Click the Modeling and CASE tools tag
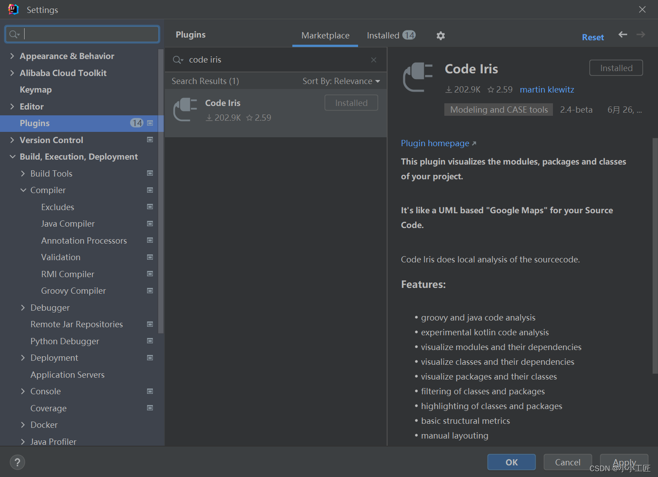 coord(498,110)
